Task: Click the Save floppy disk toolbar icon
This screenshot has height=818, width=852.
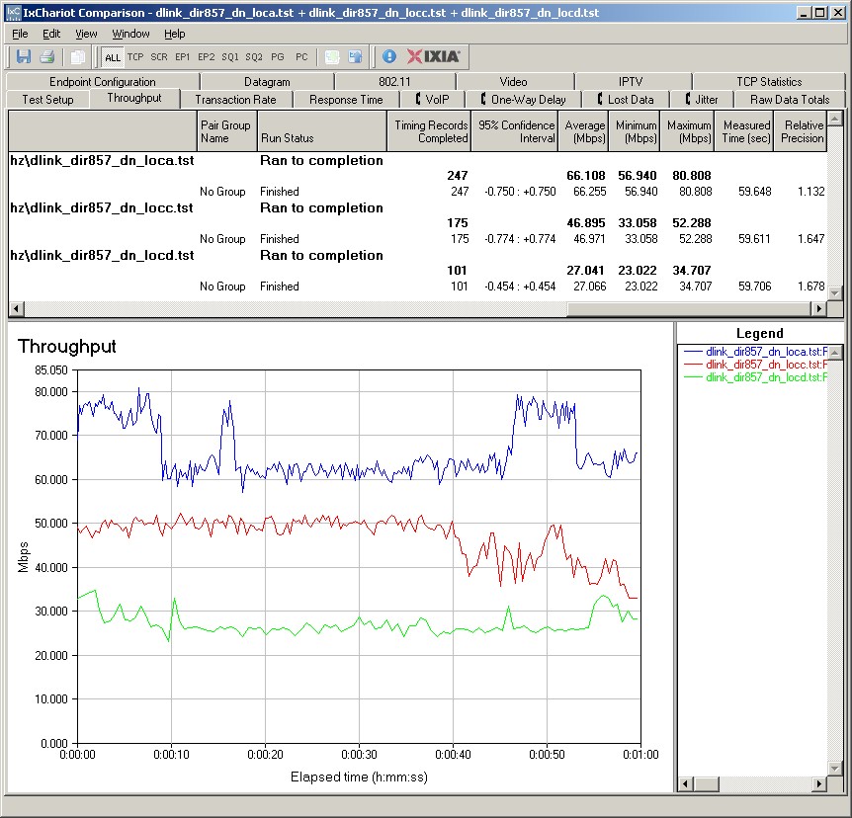Action: [24, 56]
